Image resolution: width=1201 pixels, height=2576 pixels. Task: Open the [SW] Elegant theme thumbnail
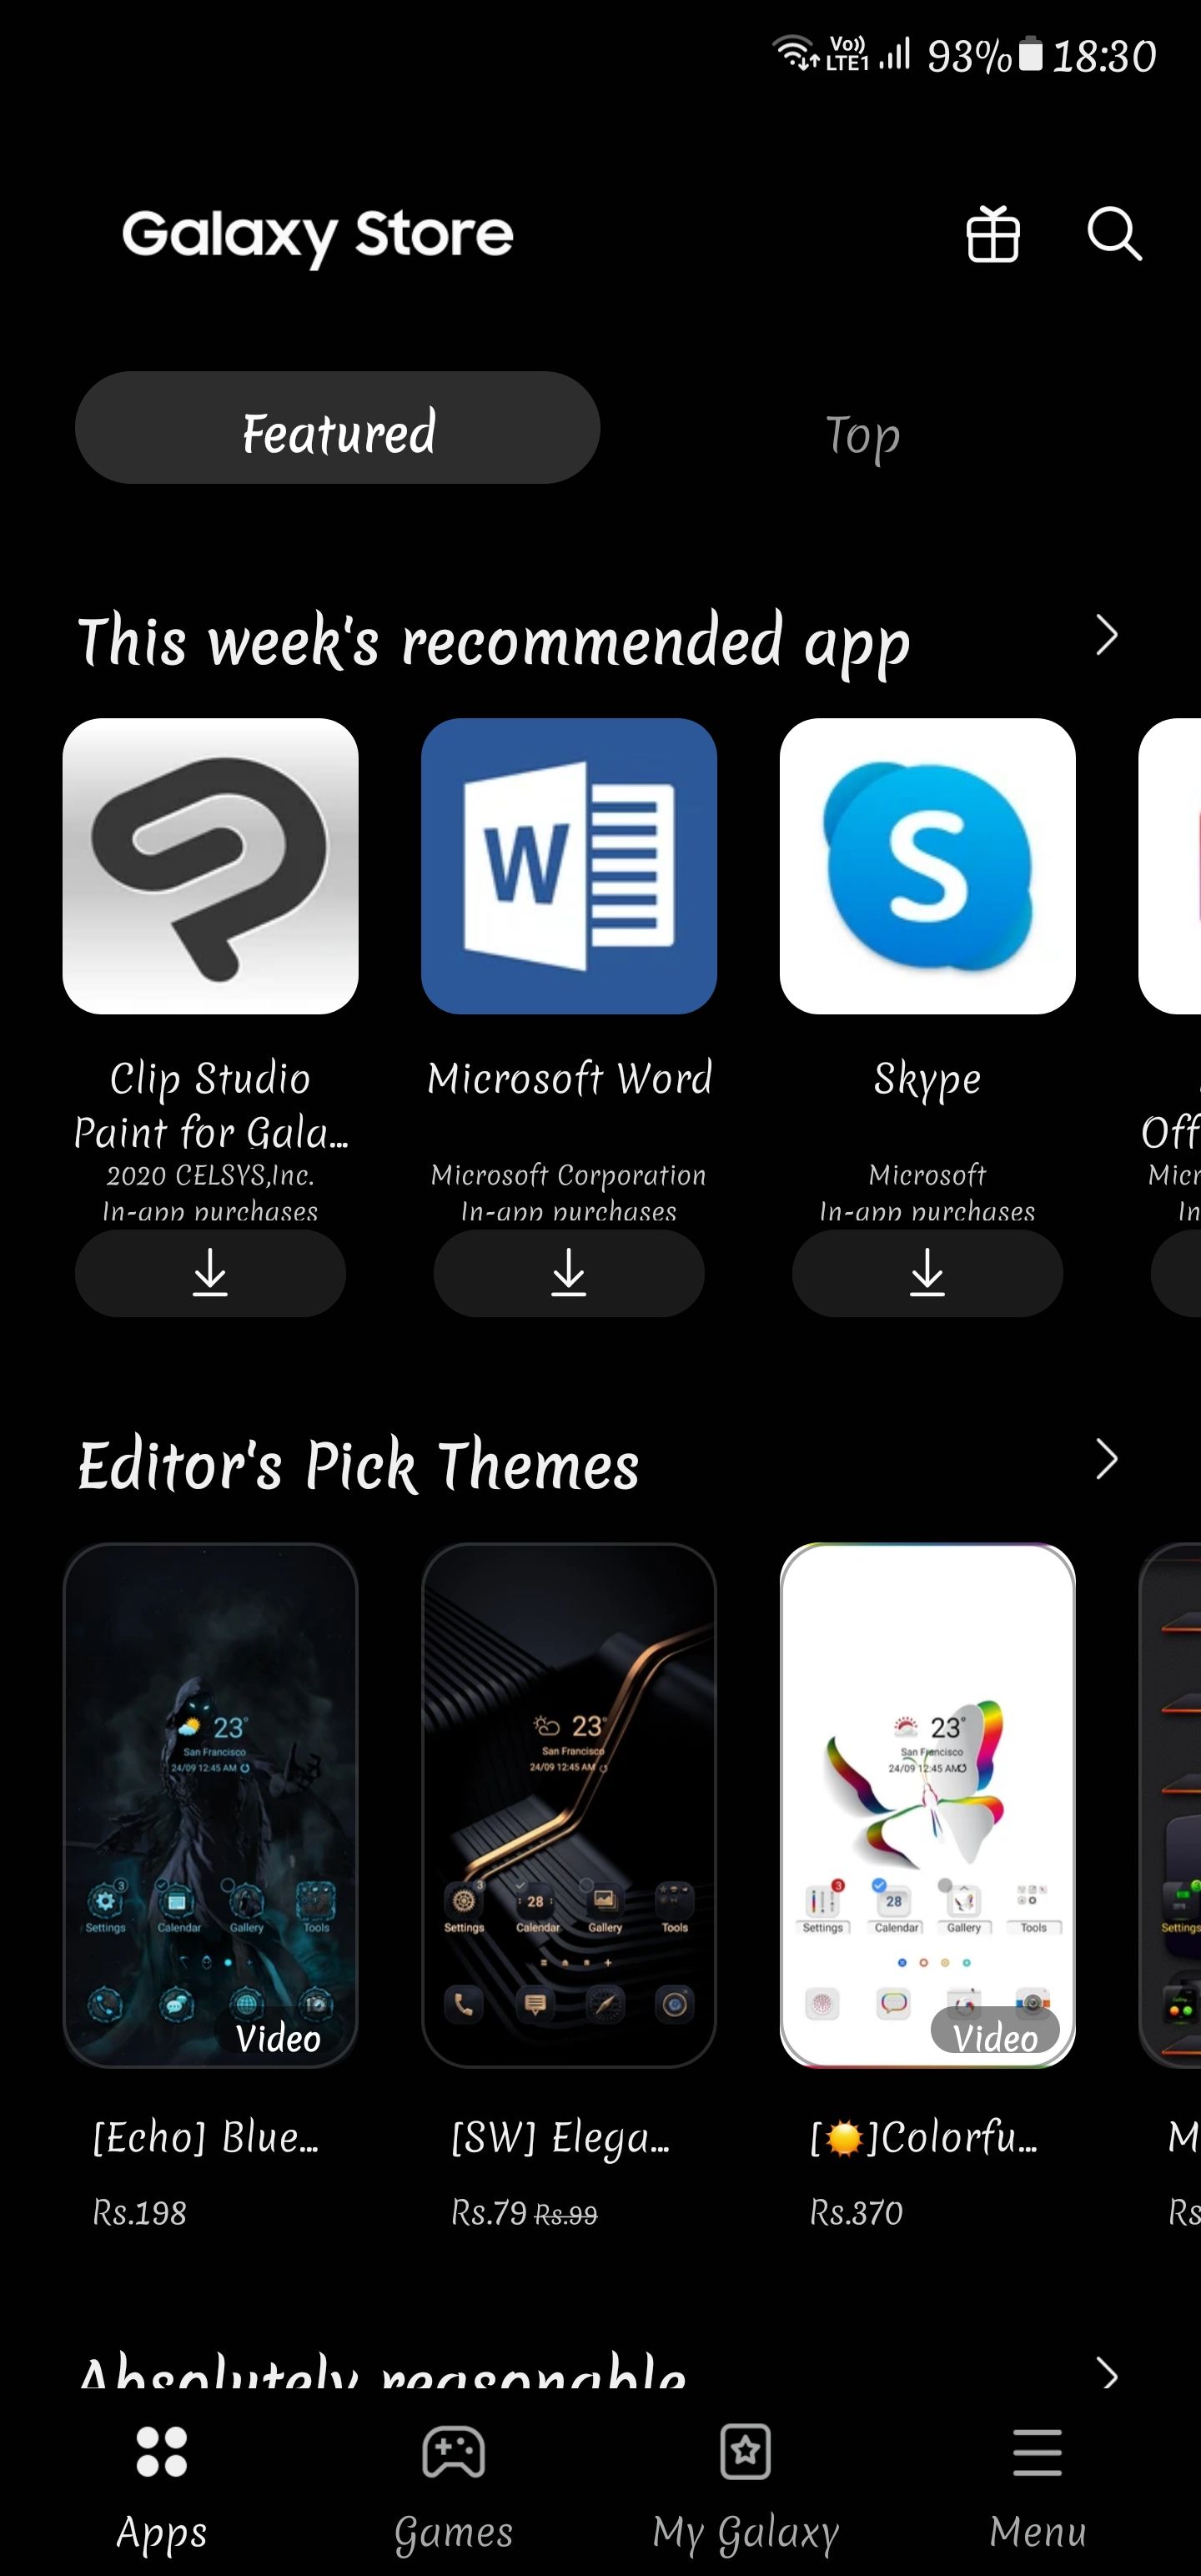pyautogui.click(x=568, y=1805)
